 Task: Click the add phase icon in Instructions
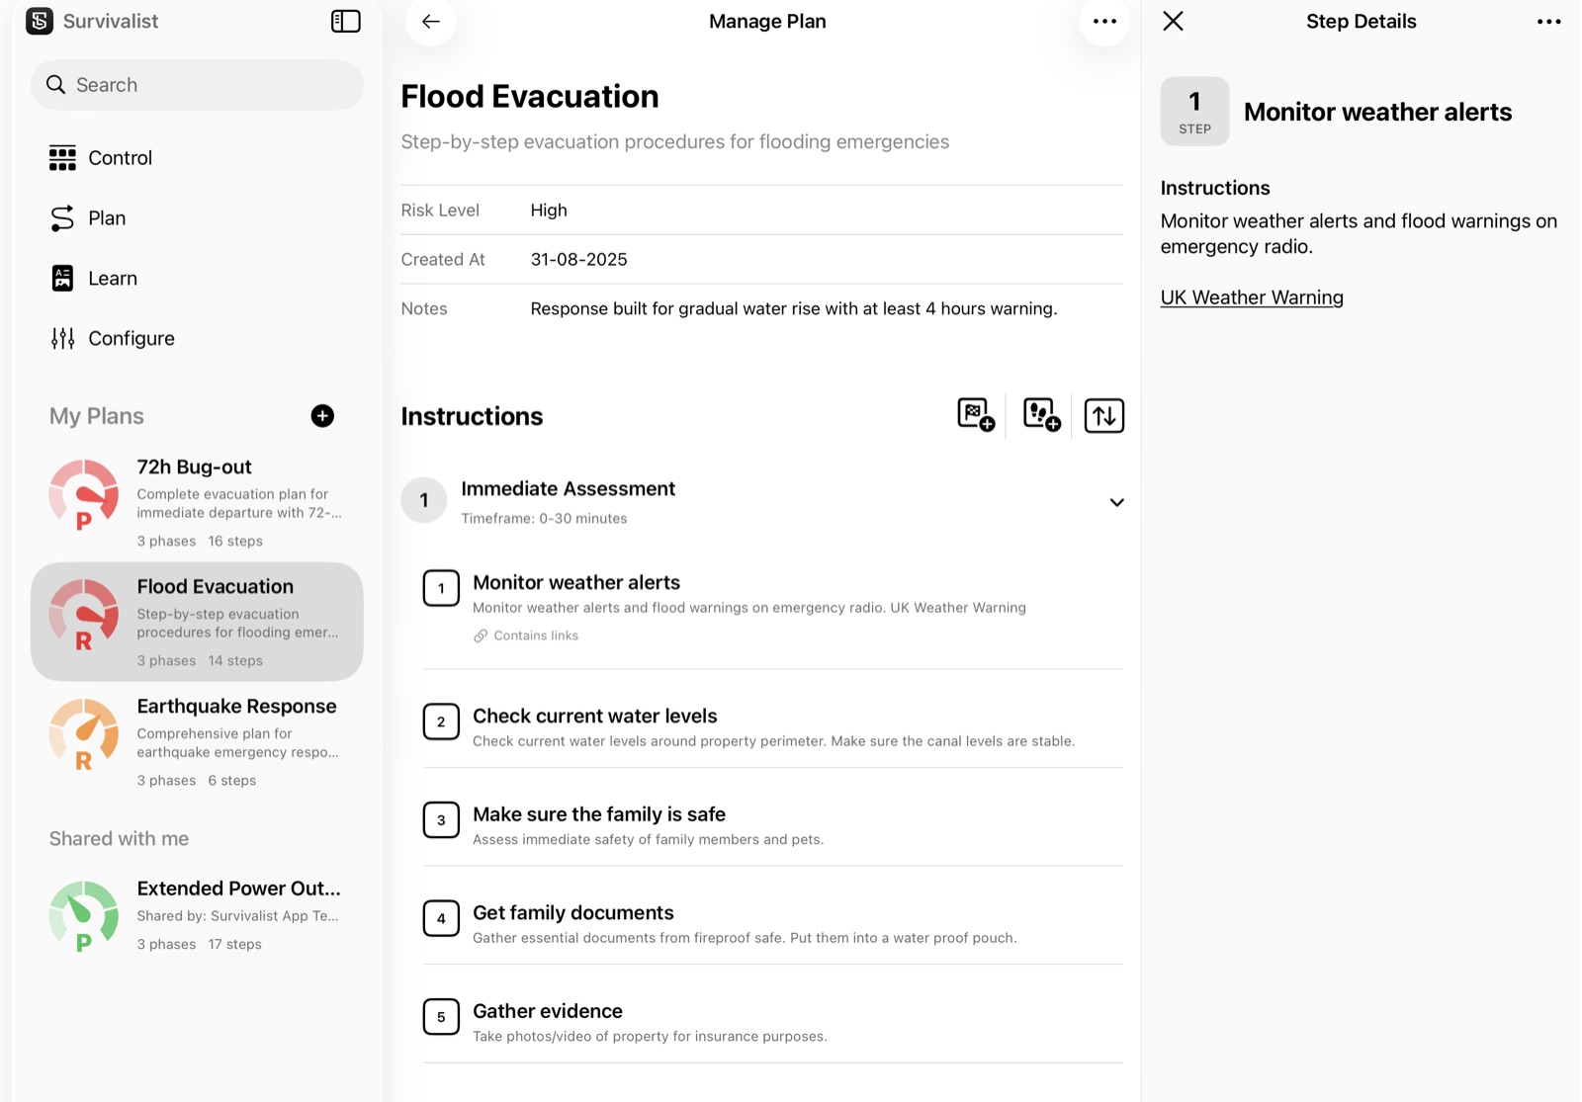[x=976, y=415]
